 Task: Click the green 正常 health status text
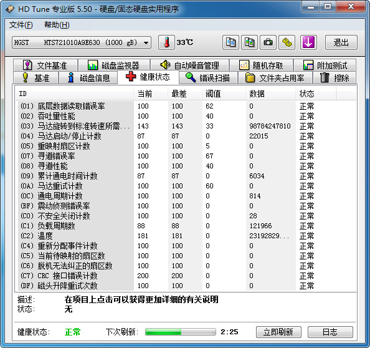tap(72, 332)
